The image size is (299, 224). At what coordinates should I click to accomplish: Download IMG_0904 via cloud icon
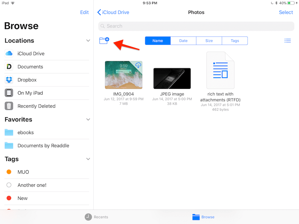click(x=138, y=65)
